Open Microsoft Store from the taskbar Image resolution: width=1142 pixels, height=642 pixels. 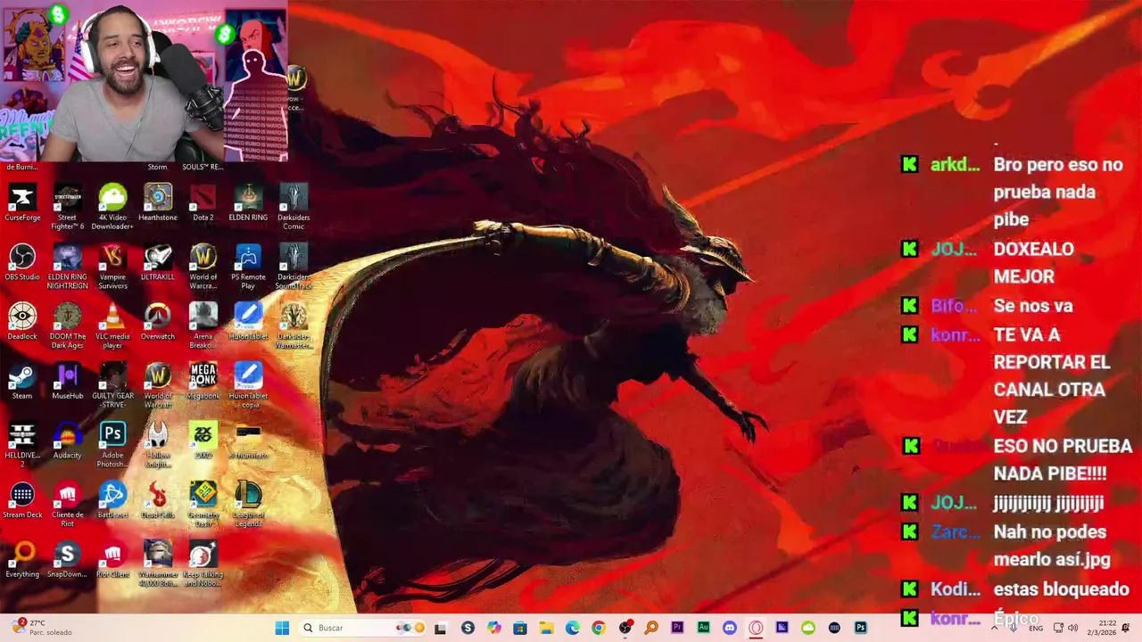[520, 628]
